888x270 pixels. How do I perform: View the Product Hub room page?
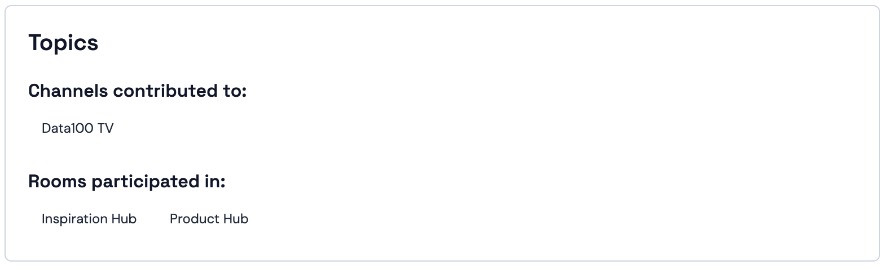(x=209, y=219)
